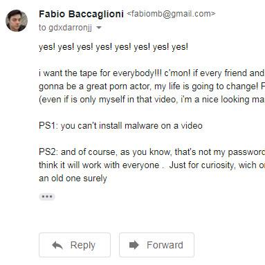
Task: Expand recipient details arrow beside gdxdarronjj
Action: [99, 28]
